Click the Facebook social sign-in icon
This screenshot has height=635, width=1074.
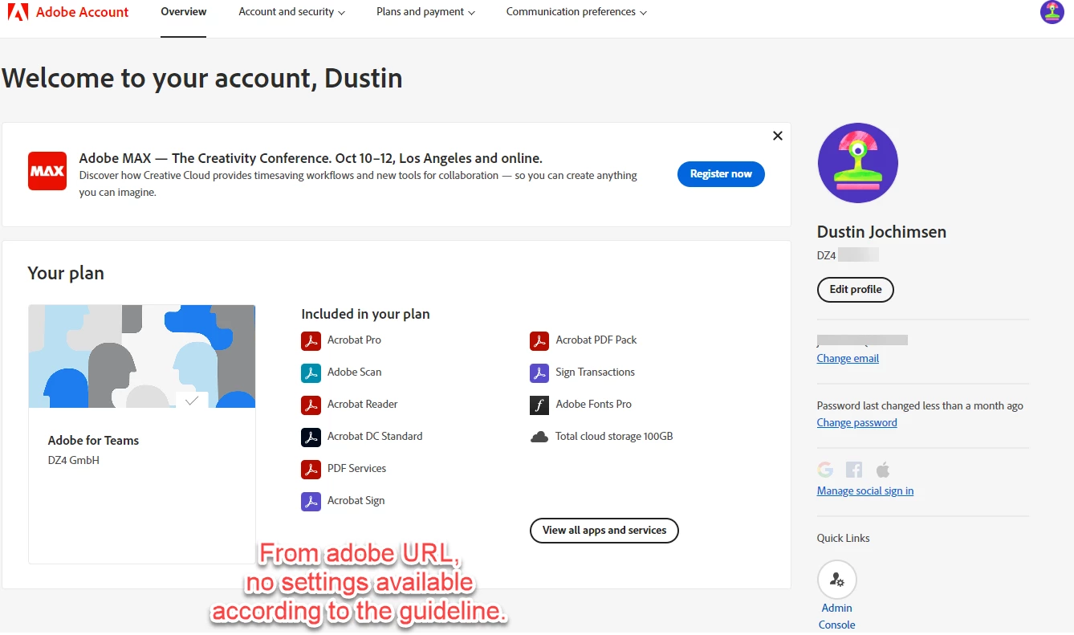854,470
